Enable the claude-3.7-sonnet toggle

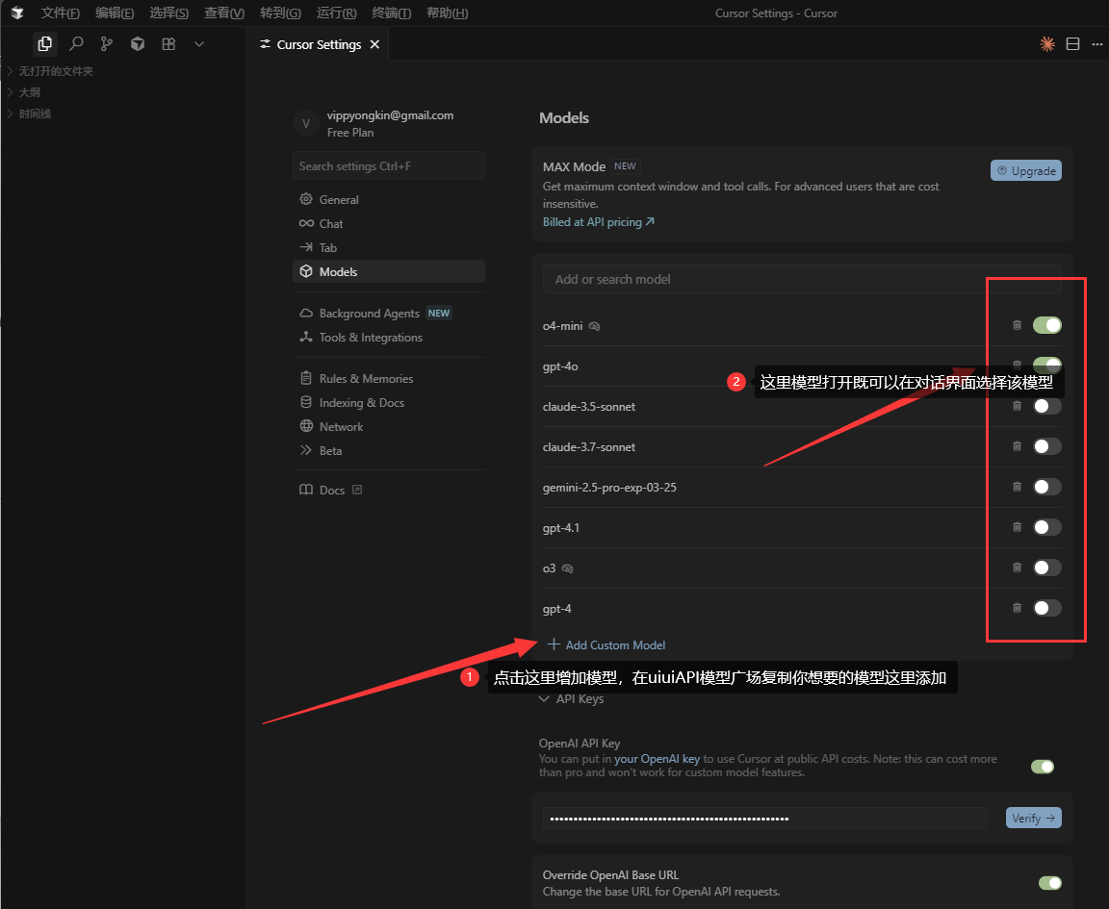pyautogui.click(x=1046, y=446)
